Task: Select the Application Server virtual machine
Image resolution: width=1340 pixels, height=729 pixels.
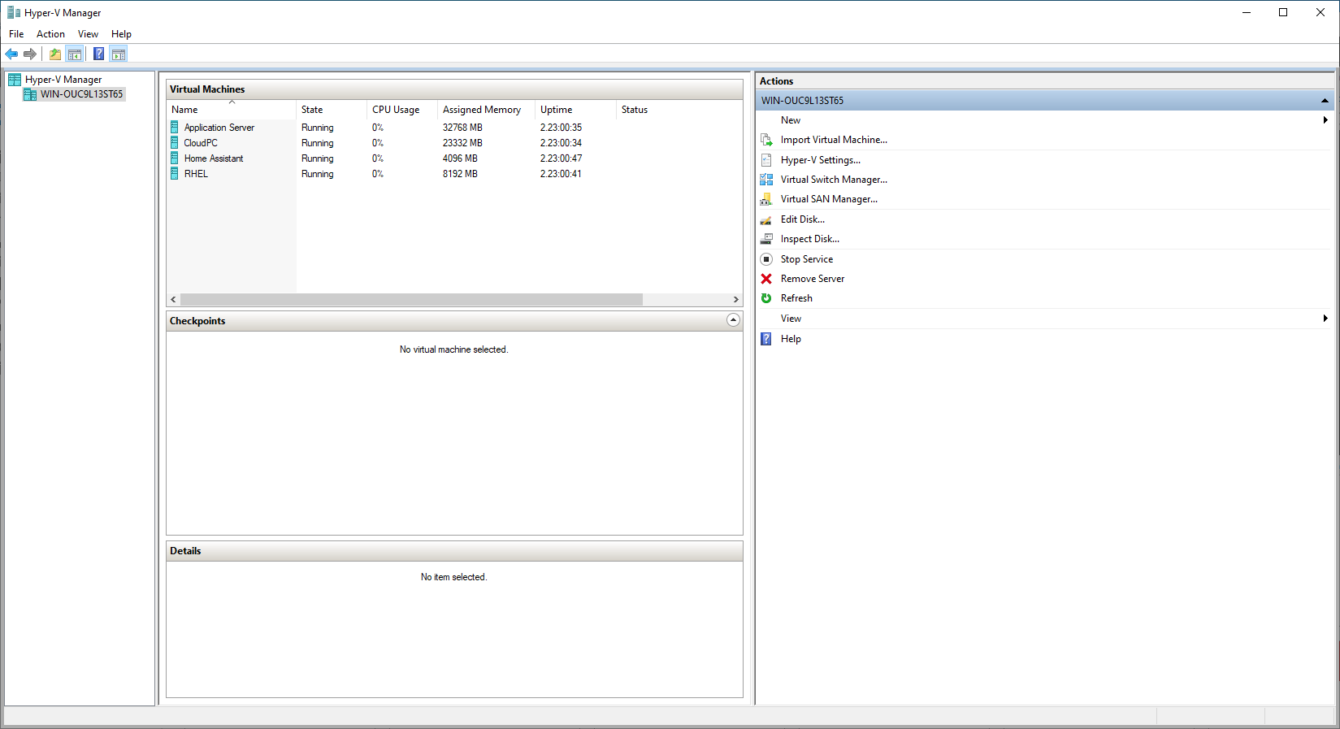Action: click(x=219, y=128)
